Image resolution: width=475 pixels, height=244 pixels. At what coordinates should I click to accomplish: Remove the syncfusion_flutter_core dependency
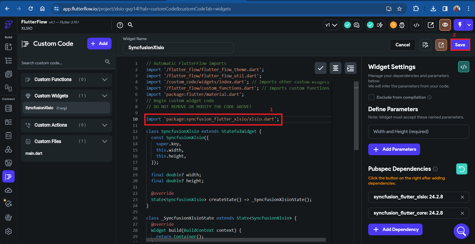[x=462, y=213]
